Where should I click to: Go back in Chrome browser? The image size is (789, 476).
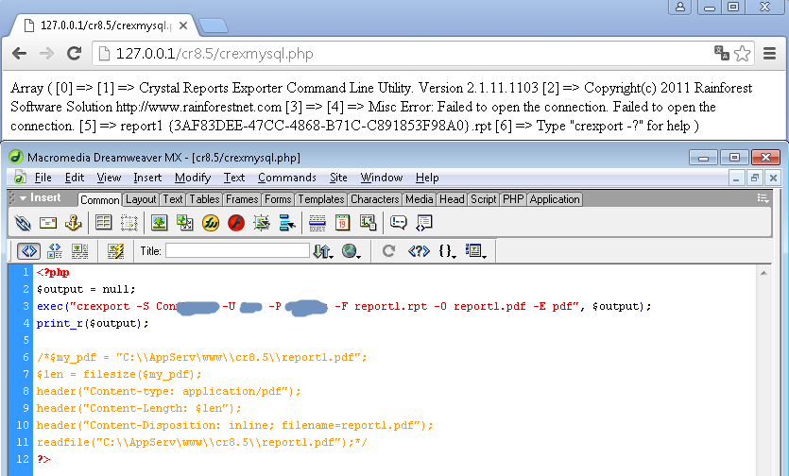pyautogui.click(x=19, y=53)
